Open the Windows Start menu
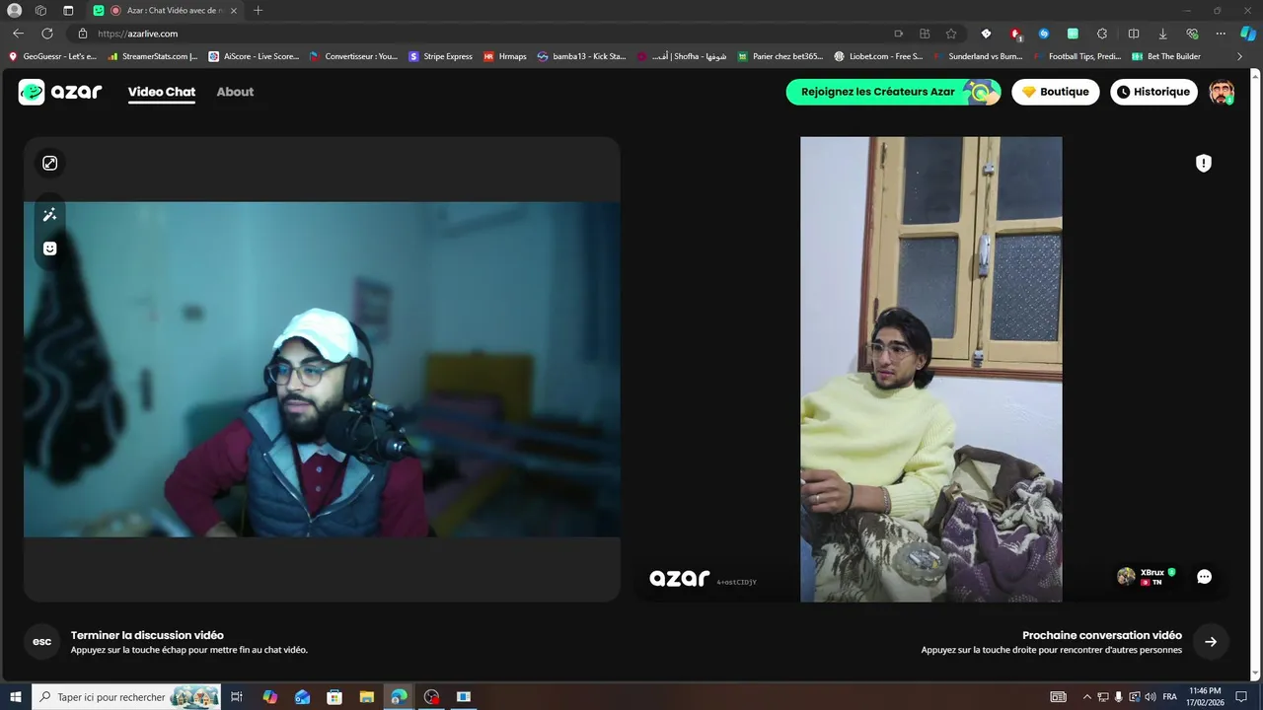This screenshot has width=1263, height=710. click(16, 697)
